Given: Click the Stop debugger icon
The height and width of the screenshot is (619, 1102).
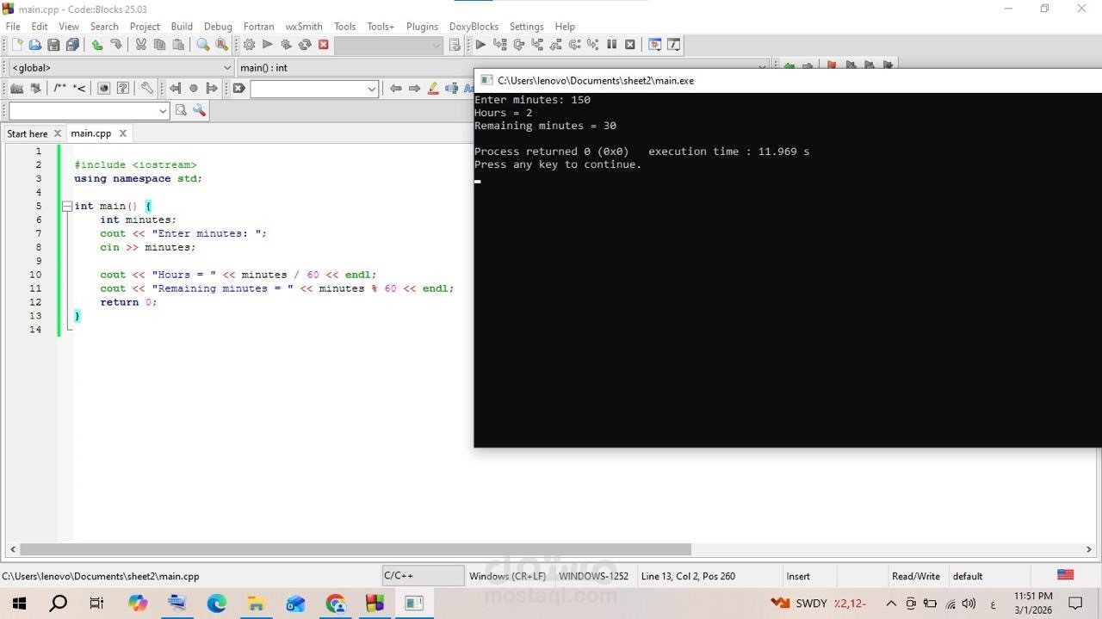Looking at the screenshot, I should [630, 45].
